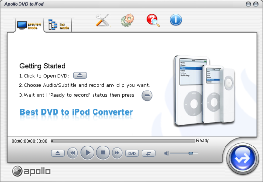Screen dimensions: 263x182
Task: Click the volume slider handle
Action: (191, 153)
